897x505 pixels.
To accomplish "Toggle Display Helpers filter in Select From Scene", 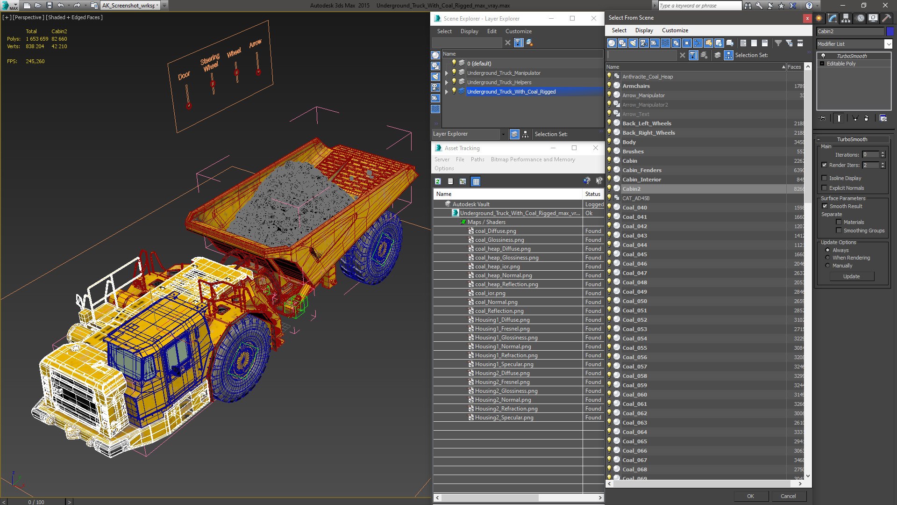I will click(655, 43).
